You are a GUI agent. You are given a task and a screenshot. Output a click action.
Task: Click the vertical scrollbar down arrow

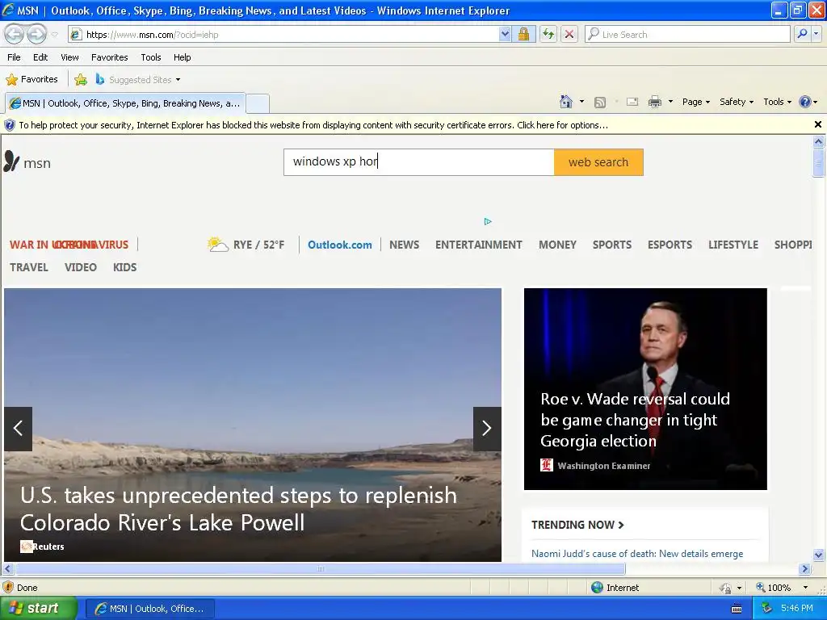[819, 555]
